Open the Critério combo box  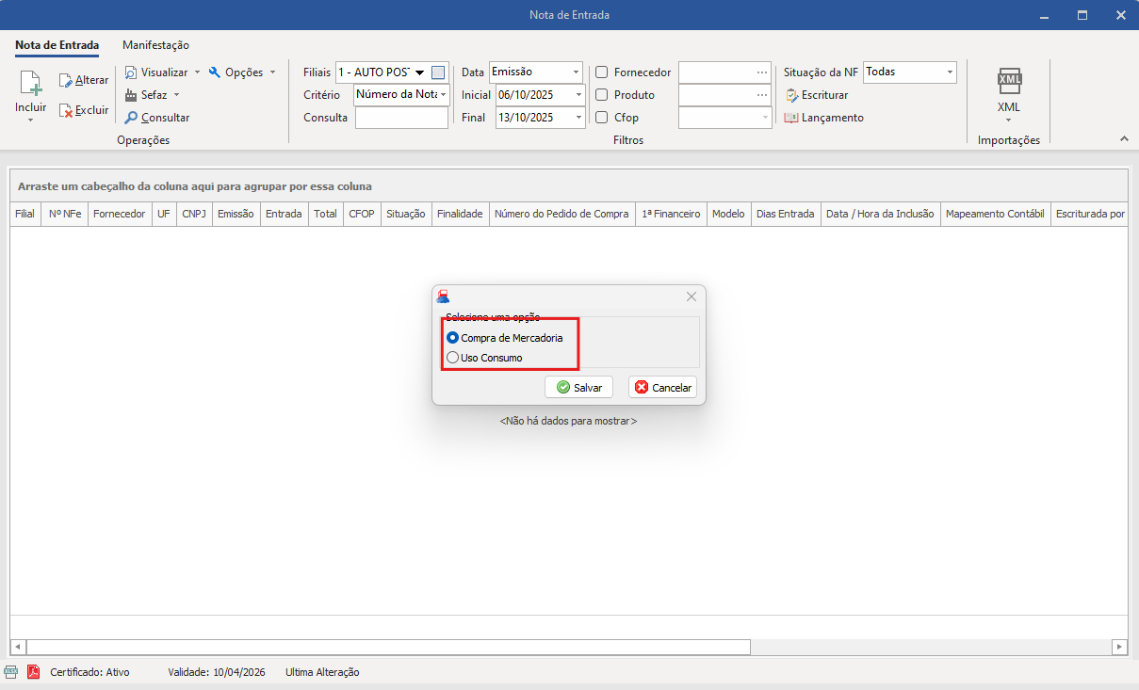click(442, 95)
